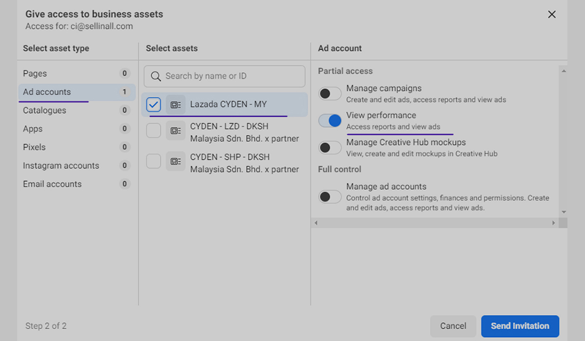This screenshot has height=341, width=585.
Task: Click the ad account icon beside CYDEN - LZD - DKSH
Action: 175,131
